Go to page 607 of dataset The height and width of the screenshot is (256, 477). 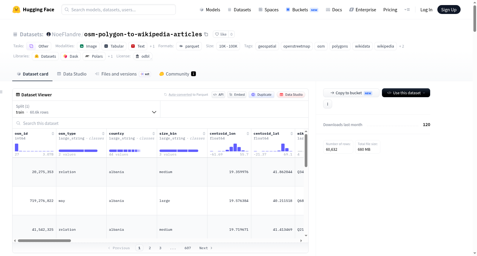pyautogui.click(x=188, y=248)
